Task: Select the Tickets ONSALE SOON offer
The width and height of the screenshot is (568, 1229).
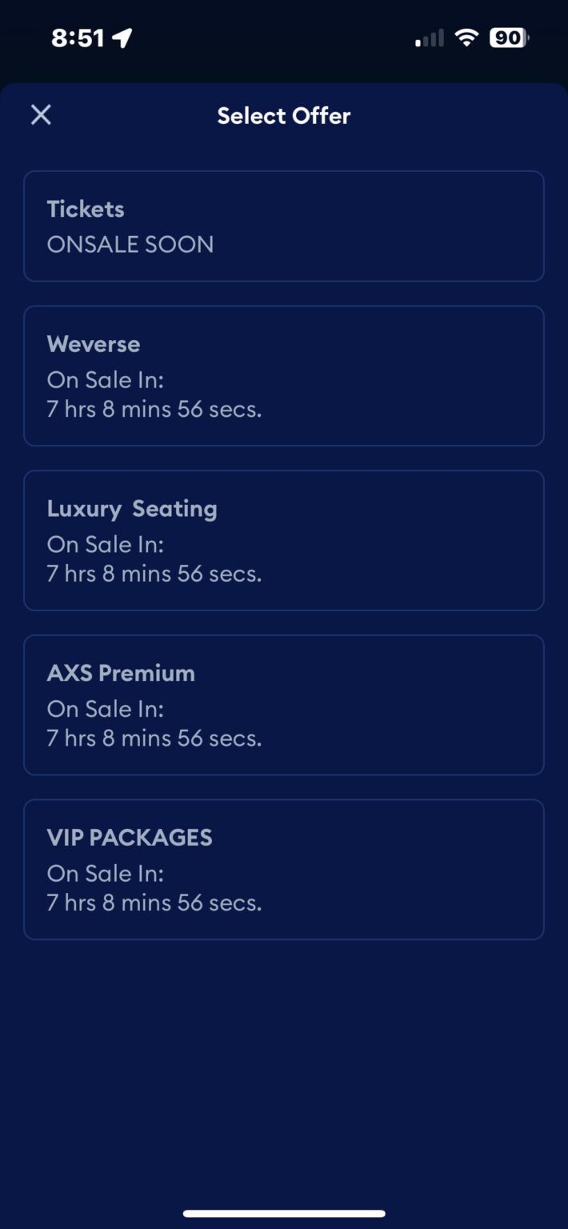Action: tap(284, 226)
